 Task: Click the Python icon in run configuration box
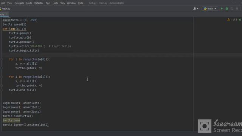(x=205, y=9)
